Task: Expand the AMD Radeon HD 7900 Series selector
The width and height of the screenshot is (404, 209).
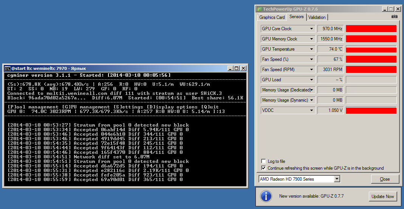Action: point(337,179)
